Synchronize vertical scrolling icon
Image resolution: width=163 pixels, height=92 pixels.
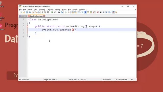pos(73,12)
